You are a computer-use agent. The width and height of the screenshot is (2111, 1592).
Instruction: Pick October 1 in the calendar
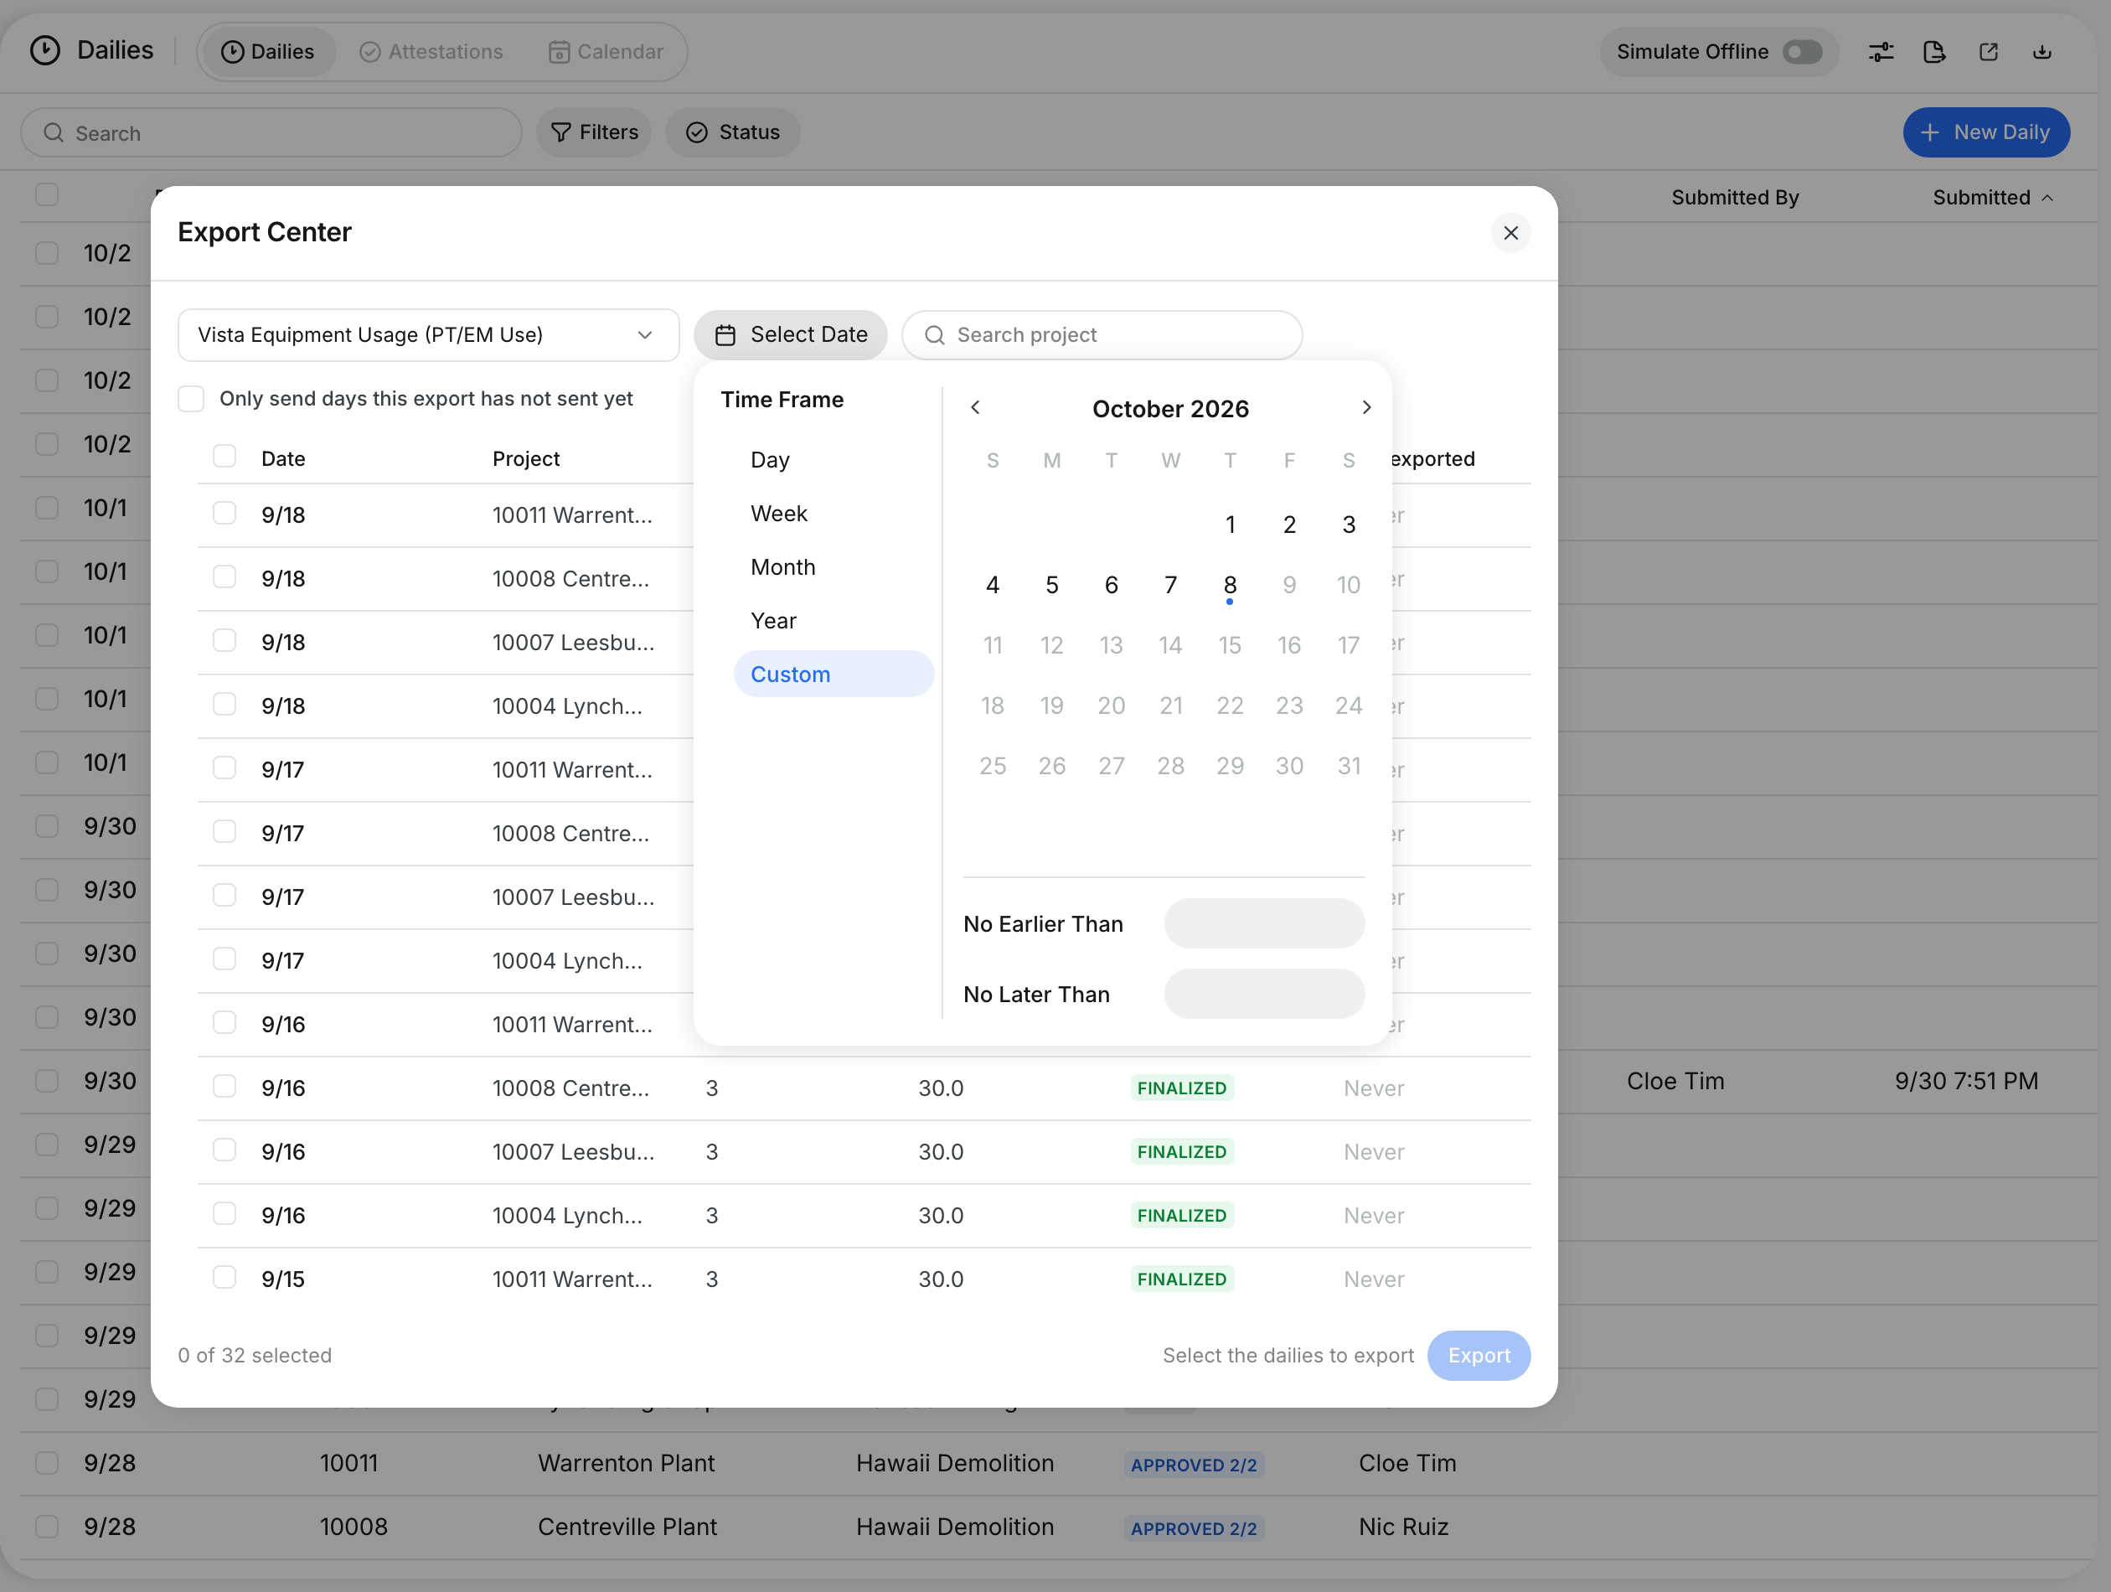point(1230,524)
